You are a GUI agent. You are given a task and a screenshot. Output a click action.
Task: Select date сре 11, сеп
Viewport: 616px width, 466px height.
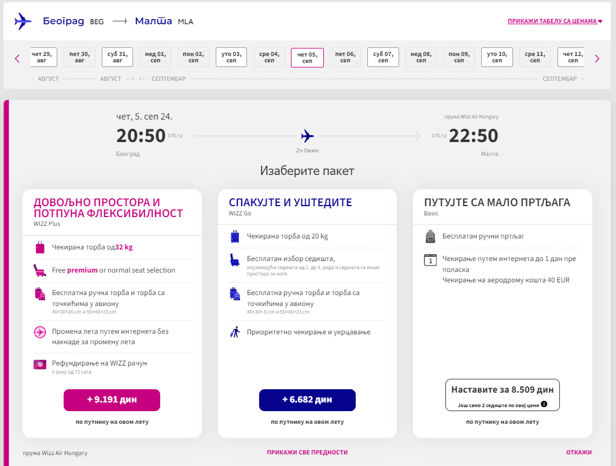(x=535, y=57)
